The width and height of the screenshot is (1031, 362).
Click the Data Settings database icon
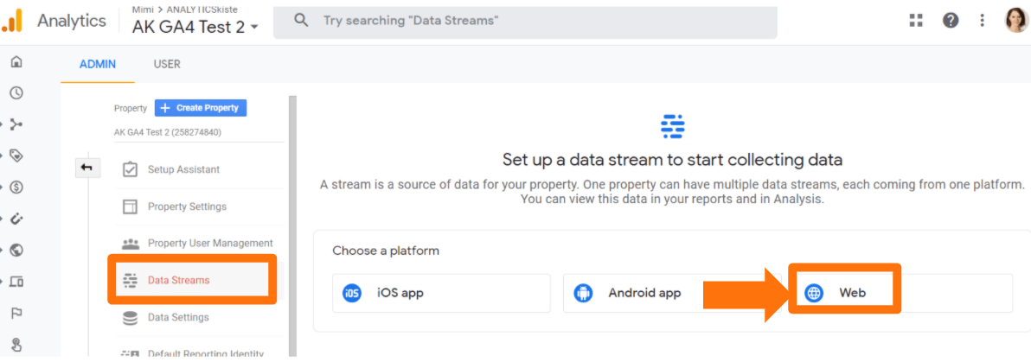131,317
